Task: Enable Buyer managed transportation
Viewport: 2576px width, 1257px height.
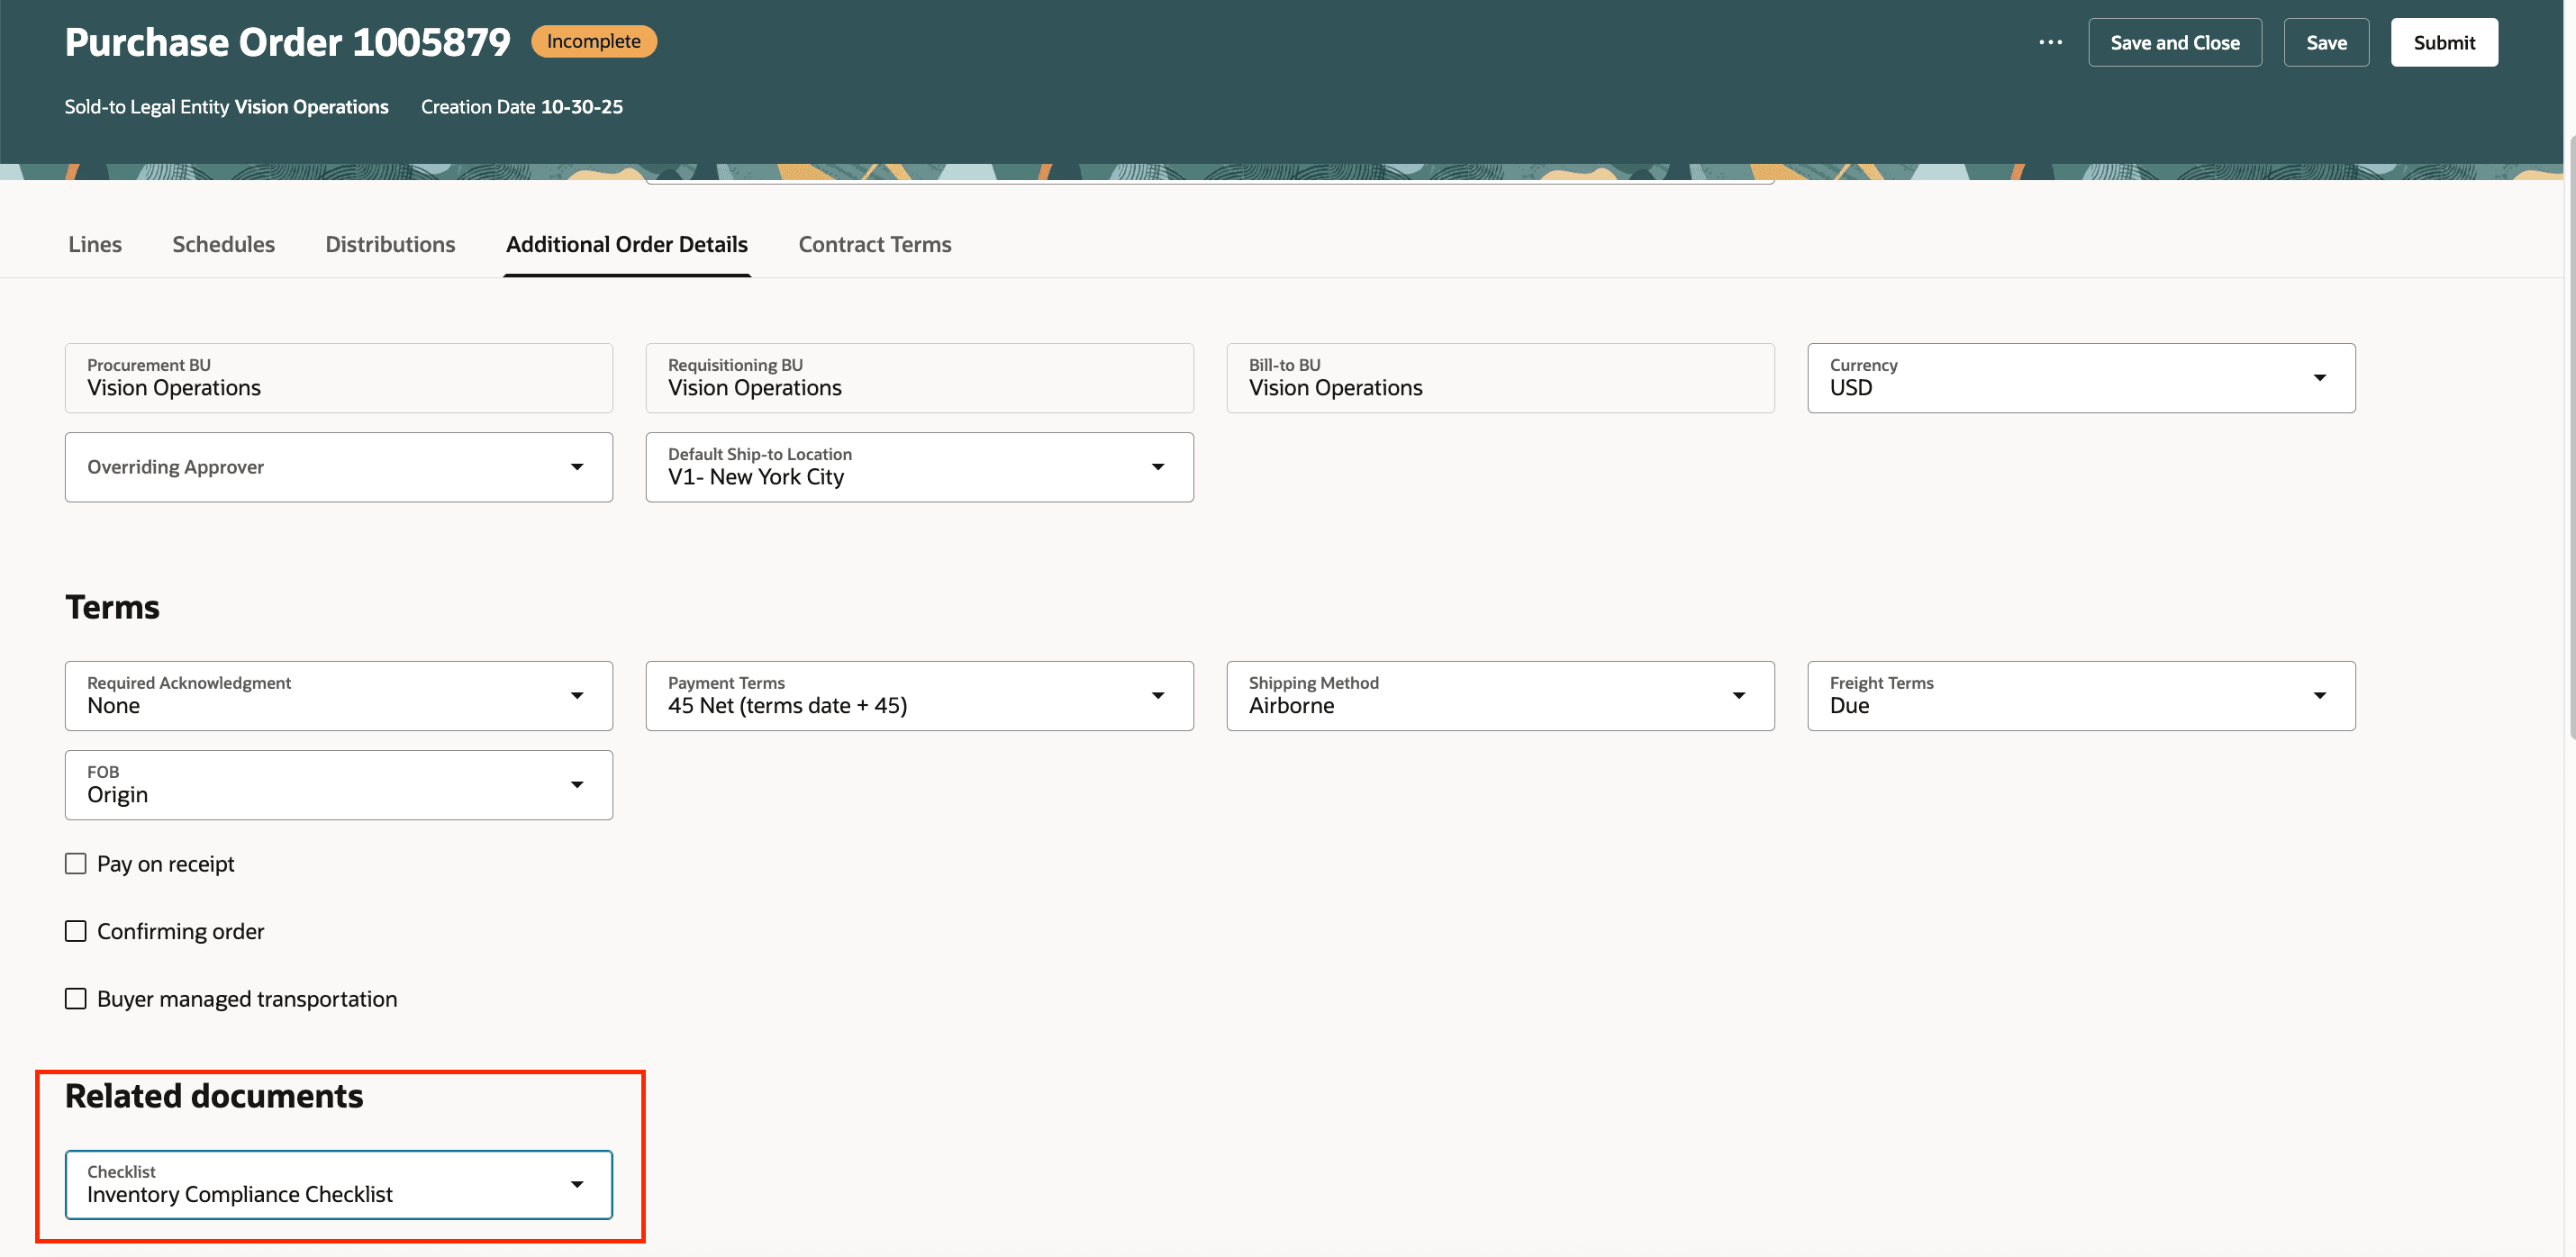Action: pos(76,997)
